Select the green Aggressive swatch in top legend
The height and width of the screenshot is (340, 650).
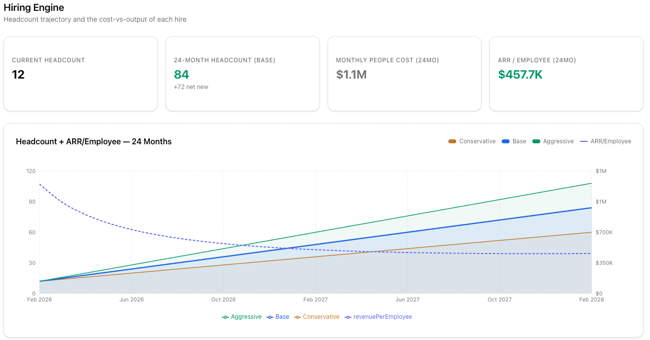tap(536, 141)
